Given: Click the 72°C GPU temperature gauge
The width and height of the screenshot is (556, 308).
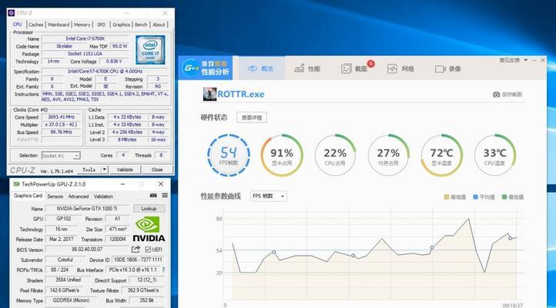Looking at the screenshot, I should point(441,156).
